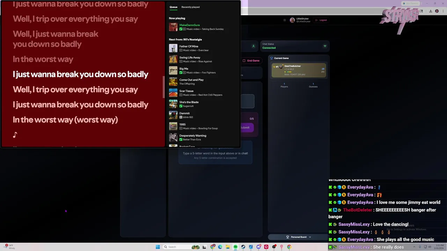This screenshot has height=251, width=447.
Task: Click the Swing Life Away album thumbnail
Action: click(x=173, y=59)
